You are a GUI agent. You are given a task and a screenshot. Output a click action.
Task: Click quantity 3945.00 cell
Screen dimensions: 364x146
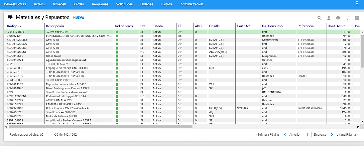point(345,109)
